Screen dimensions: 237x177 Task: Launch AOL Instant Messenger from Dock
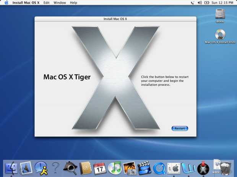pyautogui.click(x=41, y=168)
